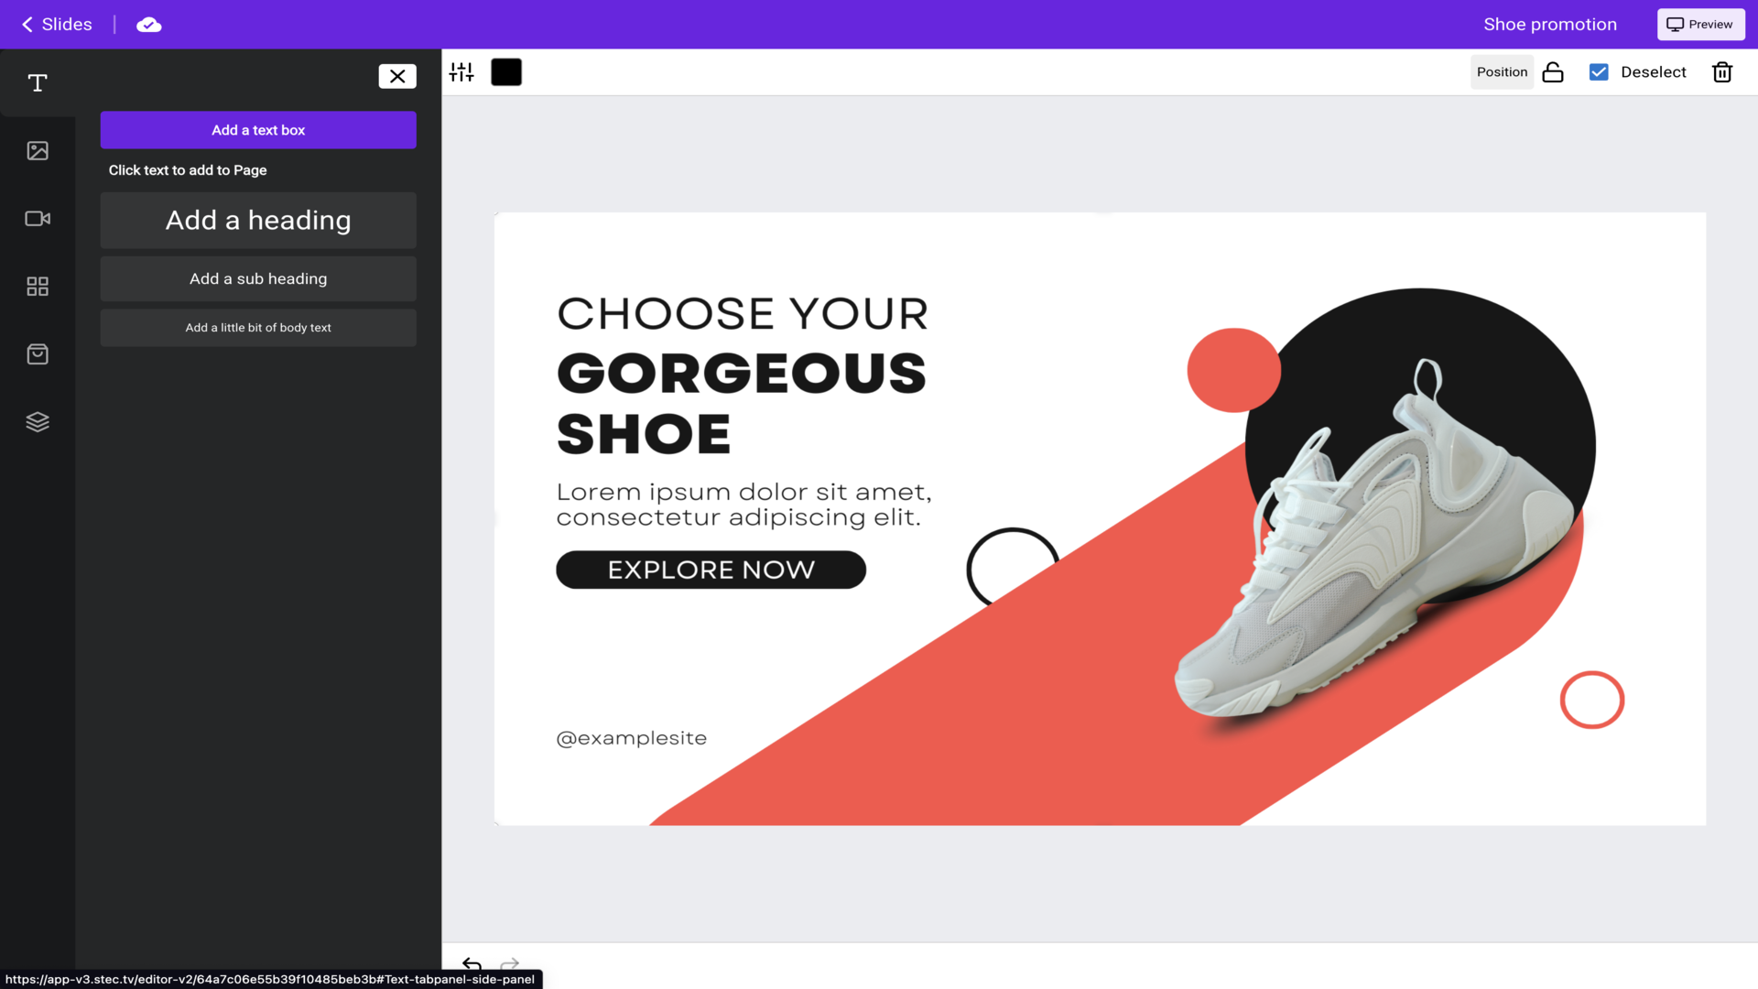Open the adjustments sliders icon

(x=461, y=72)
